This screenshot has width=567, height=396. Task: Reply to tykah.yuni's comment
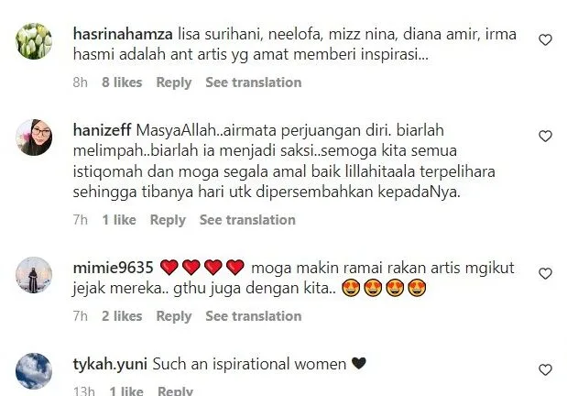[x=175, y=390]
